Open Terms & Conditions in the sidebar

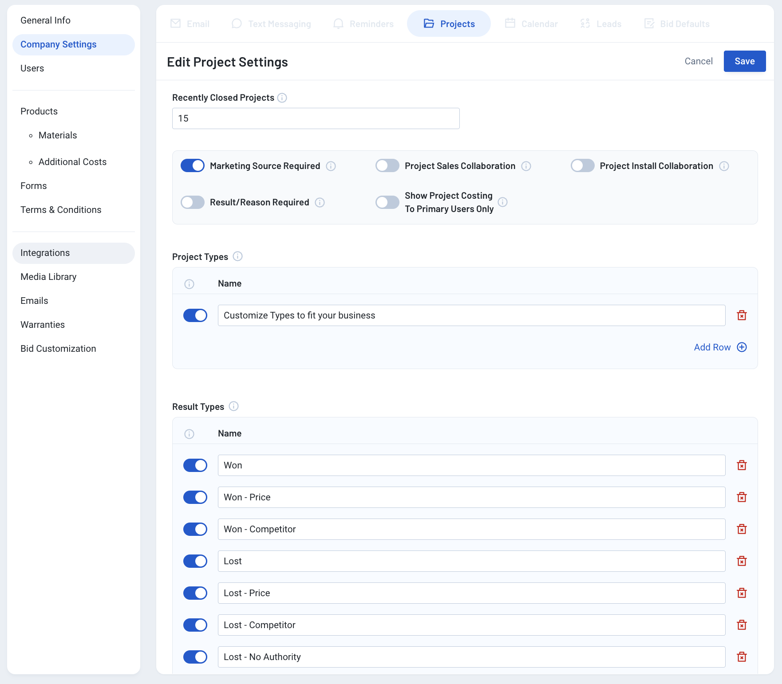coord(61,210)
